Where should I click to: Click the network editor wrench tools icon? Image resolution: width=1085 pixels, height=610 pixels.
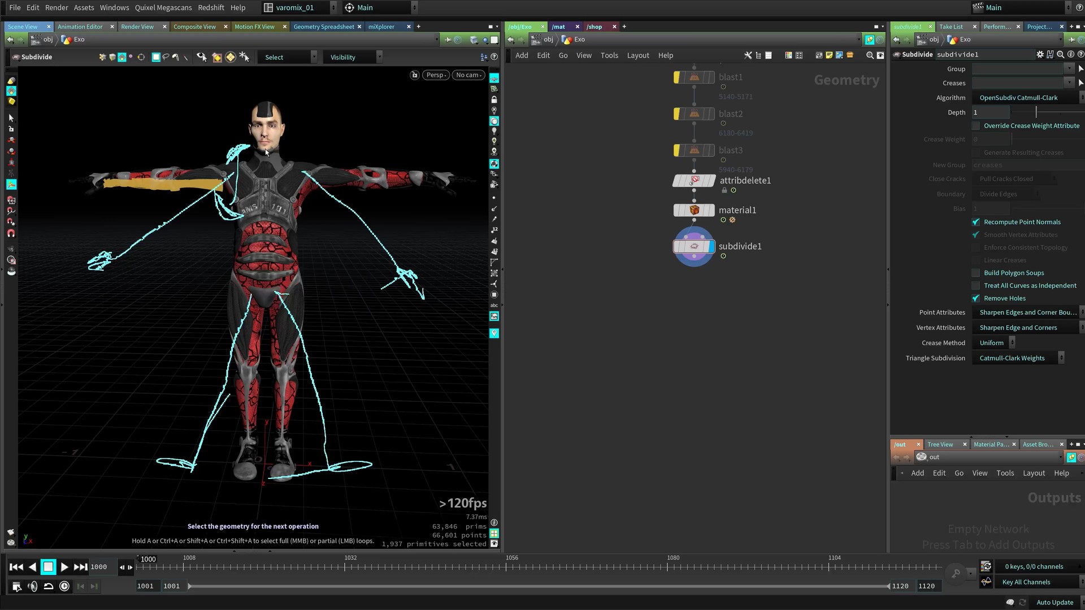pyautogui.click(x=748, y=55)
